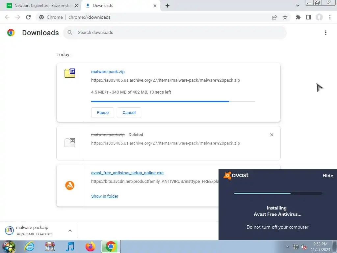337x253 pixels.
Task: Expand the download shelf item options chevron
Action: [70, 231]
